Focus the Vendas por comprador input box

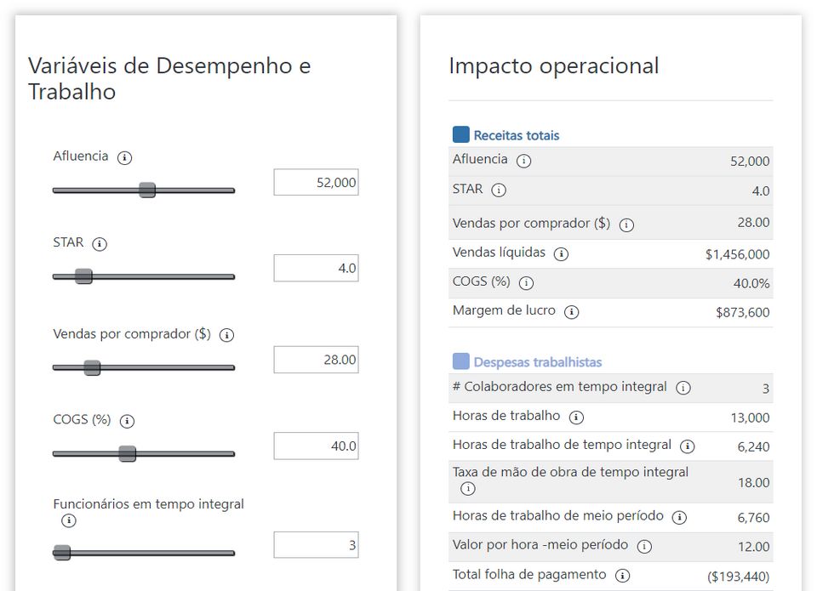tap(316, 360)
